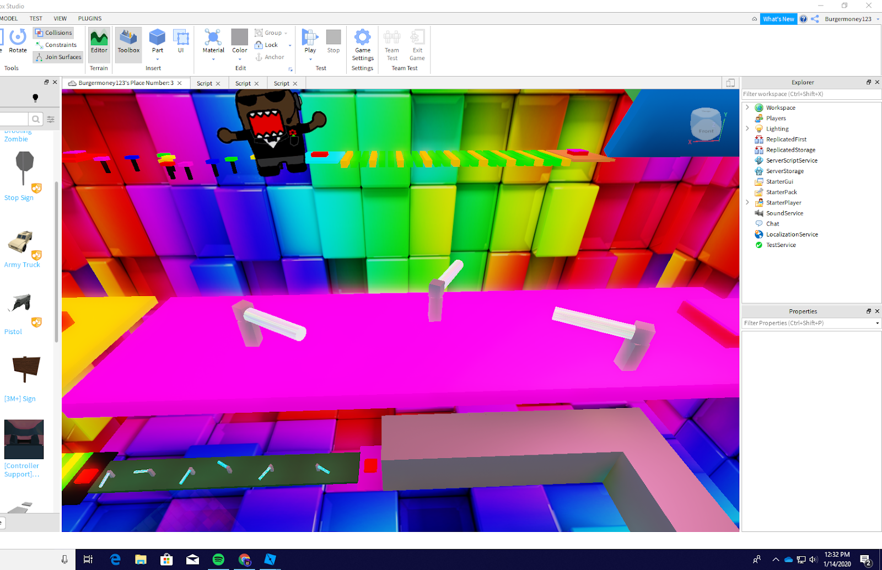Open the Terrain Editor
Viewport: 882px width, 570px height.
tap(99, 41)
